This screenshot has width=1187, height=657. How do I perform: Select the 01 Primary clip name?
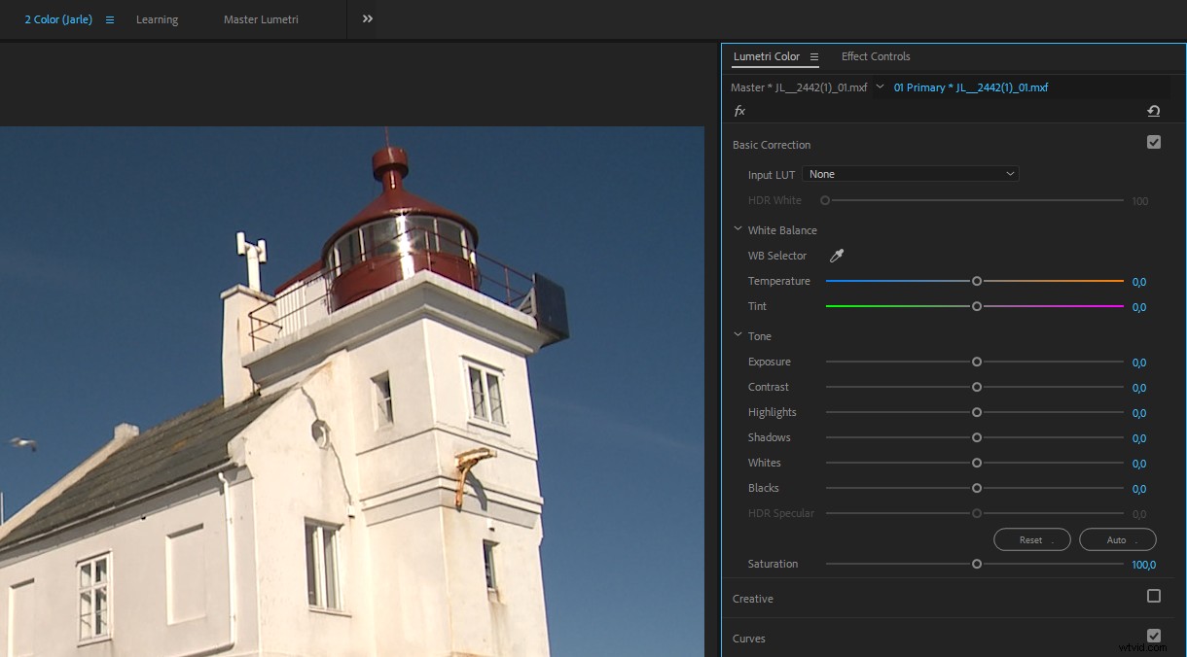click(969, 86)
